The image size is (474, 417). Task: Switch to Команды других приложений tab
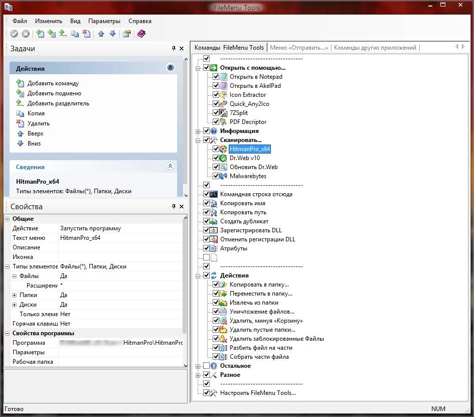pyautogui.click(x=375, y=48)
